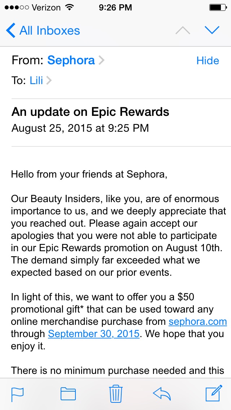Go to previous message with up arrow

(x=183, y=31)
